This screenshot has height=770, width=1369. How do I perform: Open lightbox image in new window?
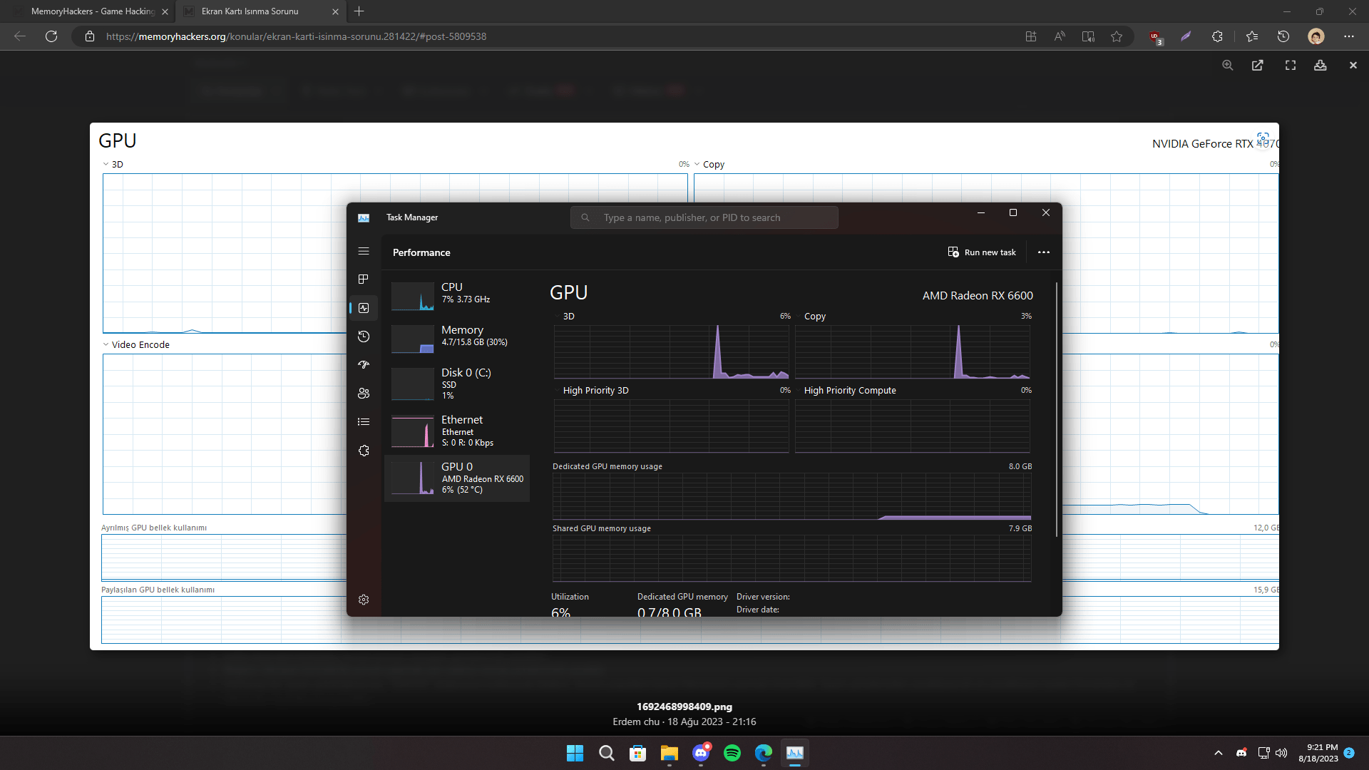(1258, 65)
